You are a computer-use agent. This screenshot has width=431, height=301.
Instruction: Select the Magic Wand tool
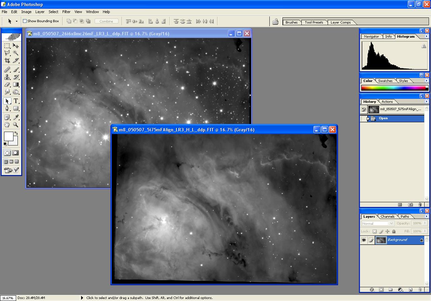(x=16, y=53)
